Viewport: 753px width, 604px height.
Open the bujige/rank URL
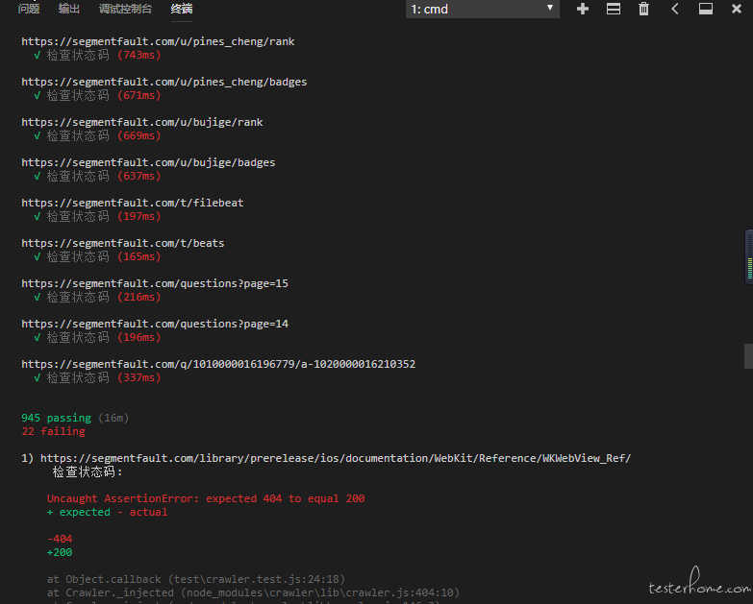tap(142, 122)
